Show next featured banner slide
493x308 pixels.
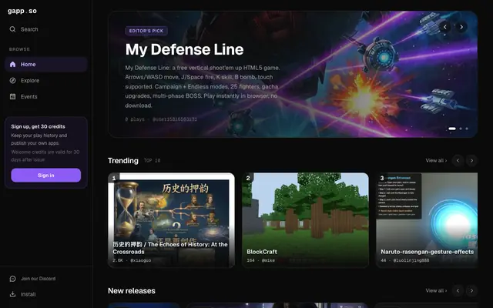click(461, 27)
